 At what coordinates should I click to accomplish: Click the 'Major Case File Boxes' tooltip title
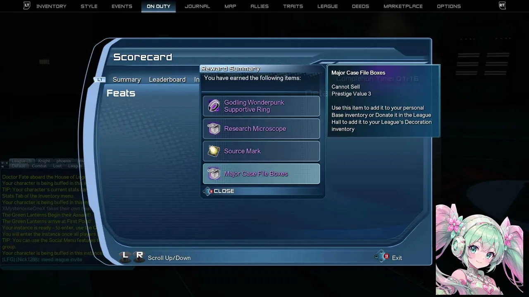pyautogui.click(x=358, y=73)
